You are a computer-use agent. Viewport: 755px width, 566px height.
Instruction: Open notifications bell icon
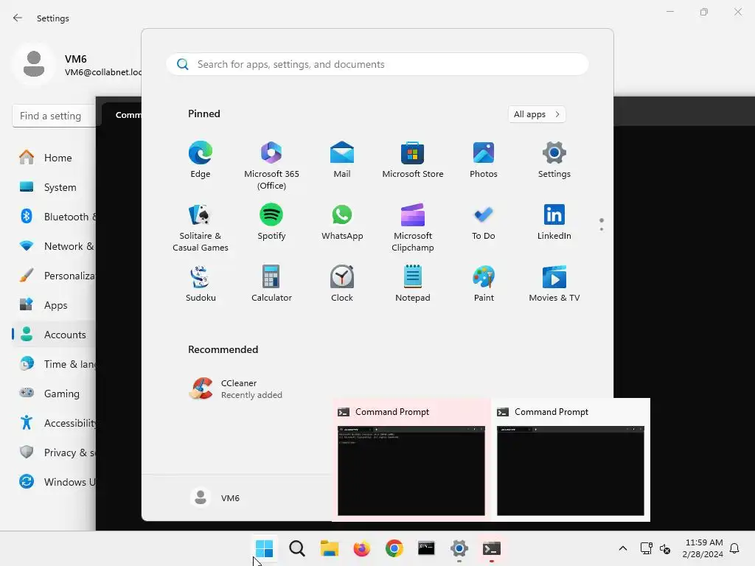click(735, 548)
